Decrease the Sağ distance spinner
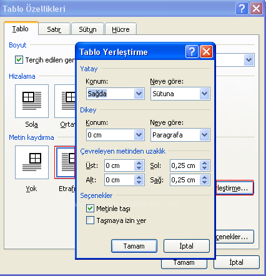This screenshot has width=266, height=276. (x=204, y=182)
